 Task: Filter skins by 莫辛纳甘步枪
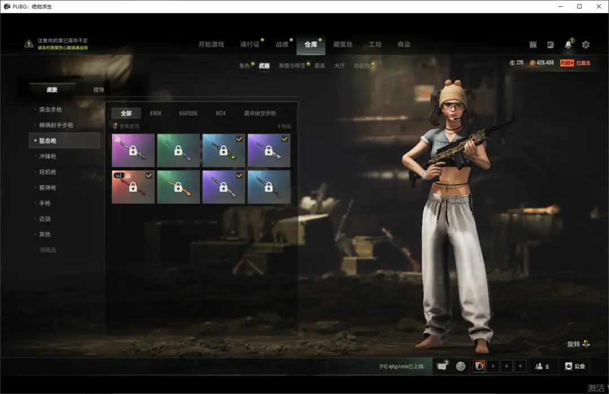260,113
